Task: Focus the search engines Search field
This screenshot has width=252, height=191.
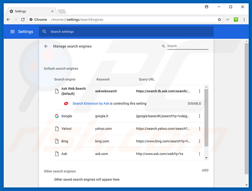Action: pyautogui.click(x=187, y=46)
